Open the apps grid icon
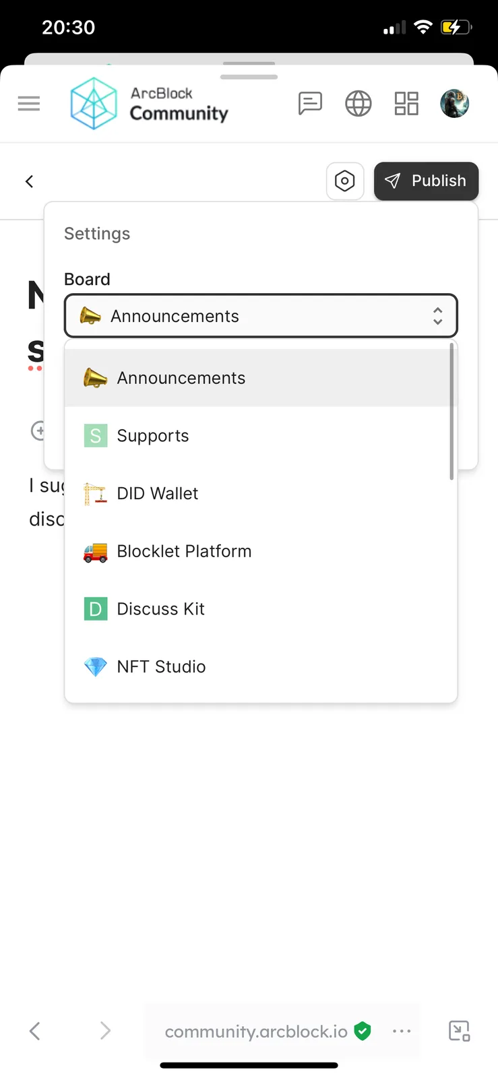498x1078 pixels. click(406, 104)
